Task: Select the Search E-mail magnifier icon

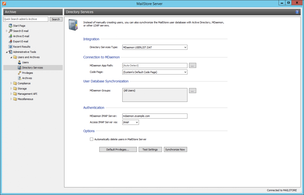Action: (10, 31)
